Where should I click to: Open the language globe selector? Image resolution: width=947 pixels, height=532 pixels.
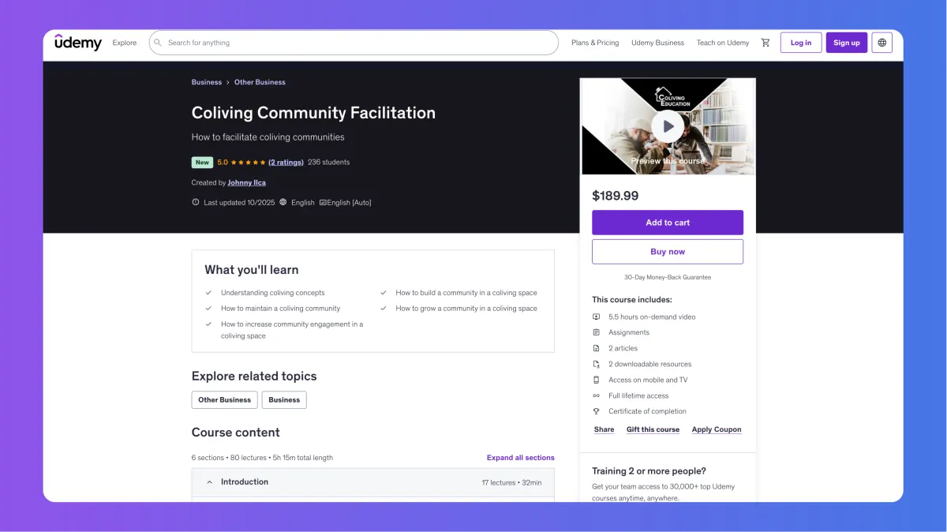click(882, 43)
